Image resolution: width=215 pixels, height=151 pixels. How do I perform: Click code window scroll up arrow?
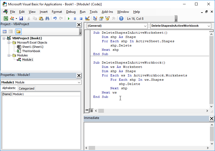(211, 34)
